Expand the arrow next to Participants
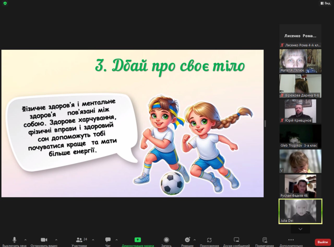 (93, 240)
